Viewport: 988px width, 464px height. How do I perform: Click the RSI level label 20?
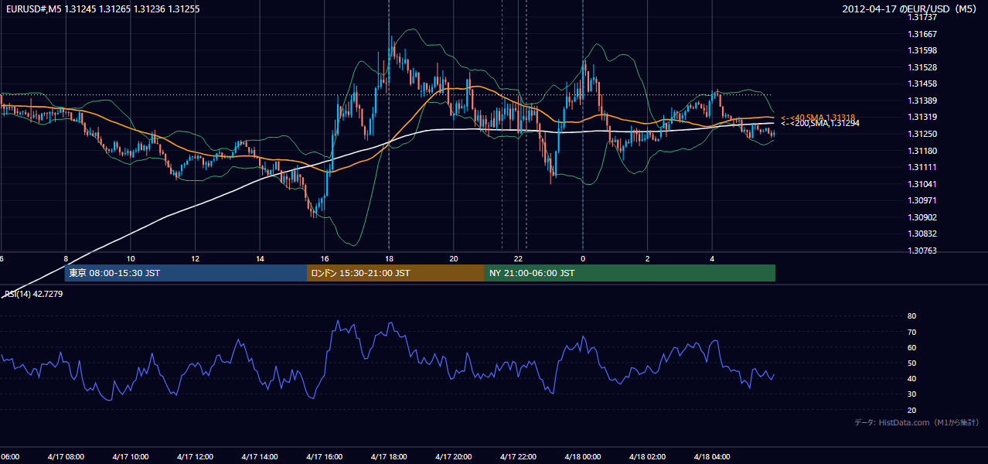[912, 410]
